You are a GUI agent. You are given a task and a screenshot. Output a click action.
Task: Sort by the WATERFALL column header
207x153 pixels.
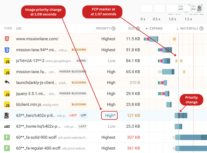[x=187, y=29]
